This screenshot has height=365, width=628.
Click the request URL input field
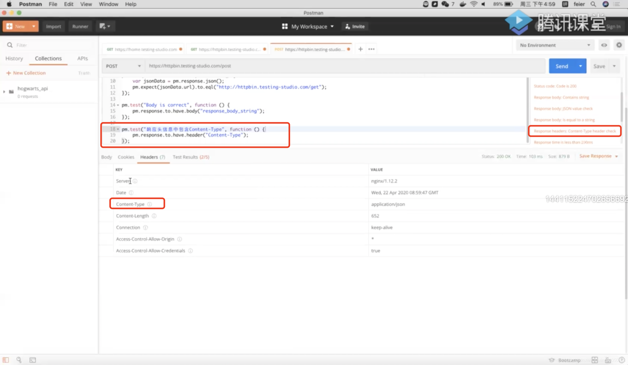click(341, 66)
